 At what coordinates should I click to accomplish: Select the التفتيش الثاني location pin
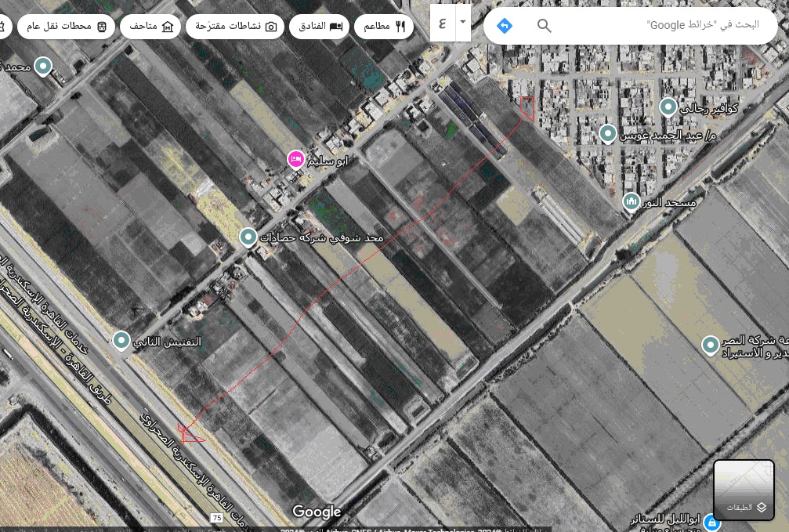click(x=121, y=341)
